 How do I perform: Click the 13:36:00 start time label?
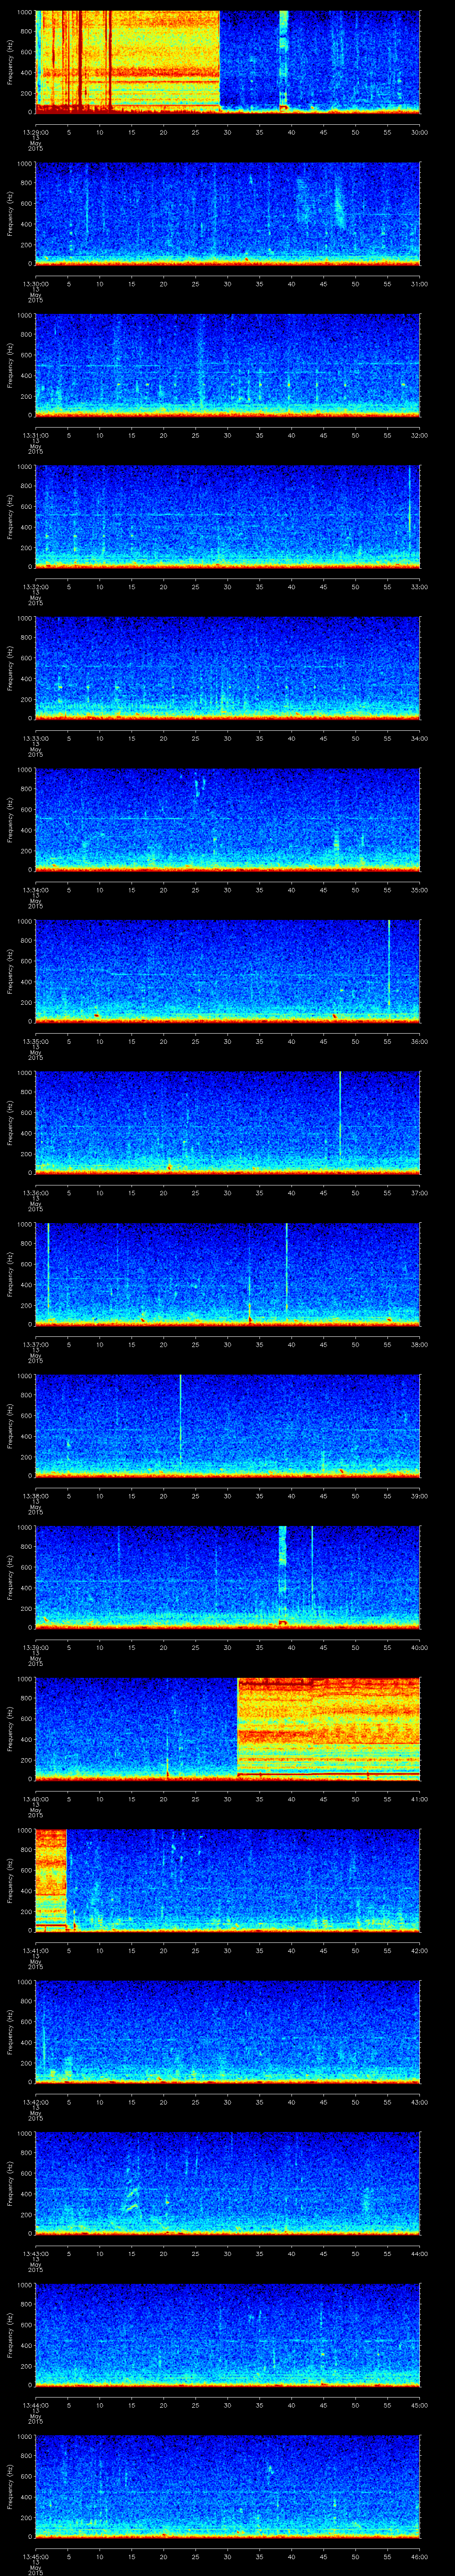pos(35,1193)
